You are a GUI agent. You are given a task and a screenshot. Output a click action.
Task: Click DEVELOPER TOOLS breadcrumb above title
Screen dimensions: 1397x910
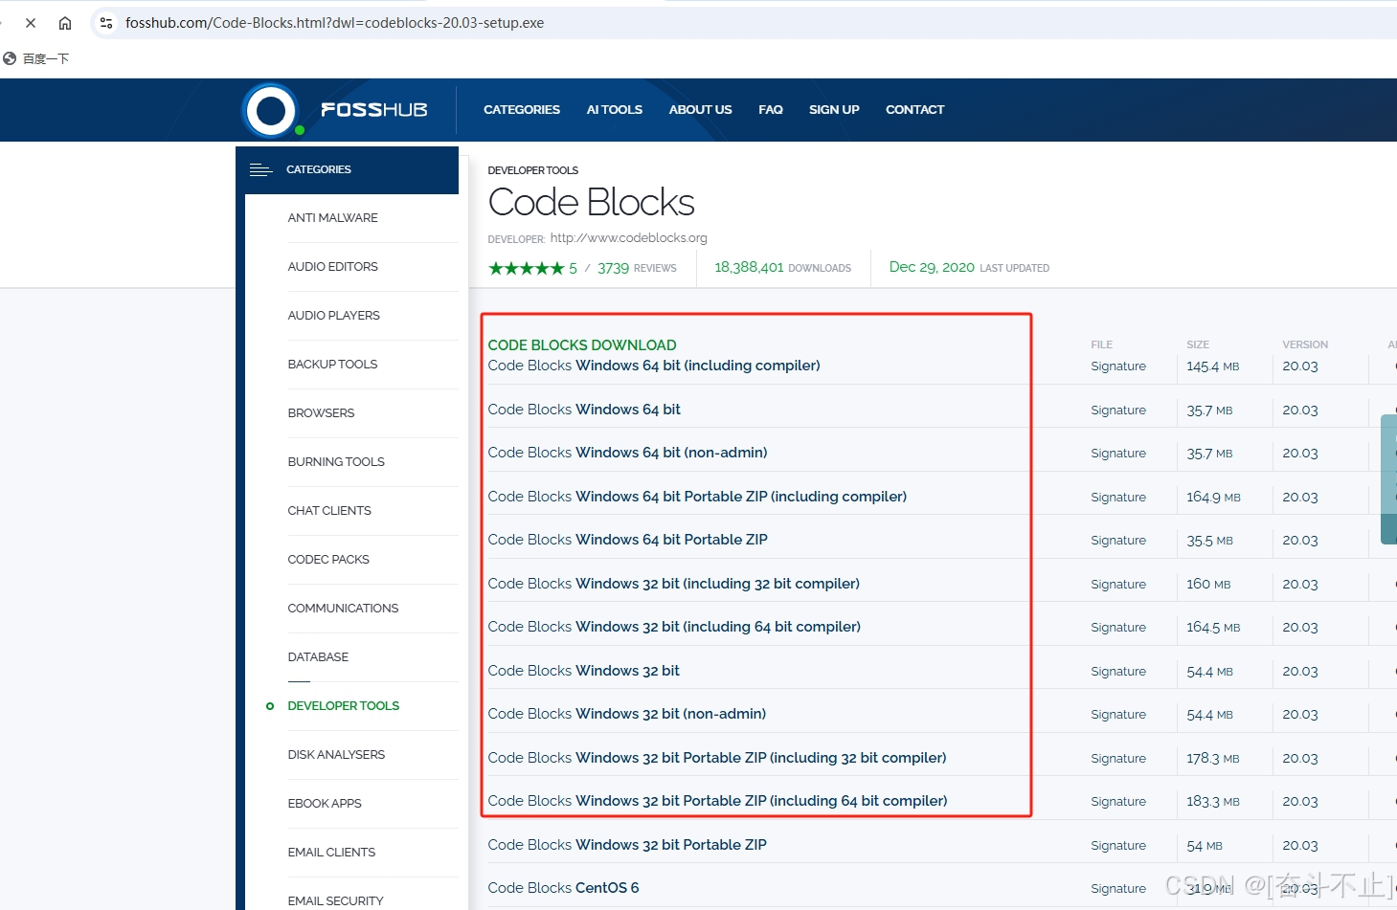click(x=532, y=170)
